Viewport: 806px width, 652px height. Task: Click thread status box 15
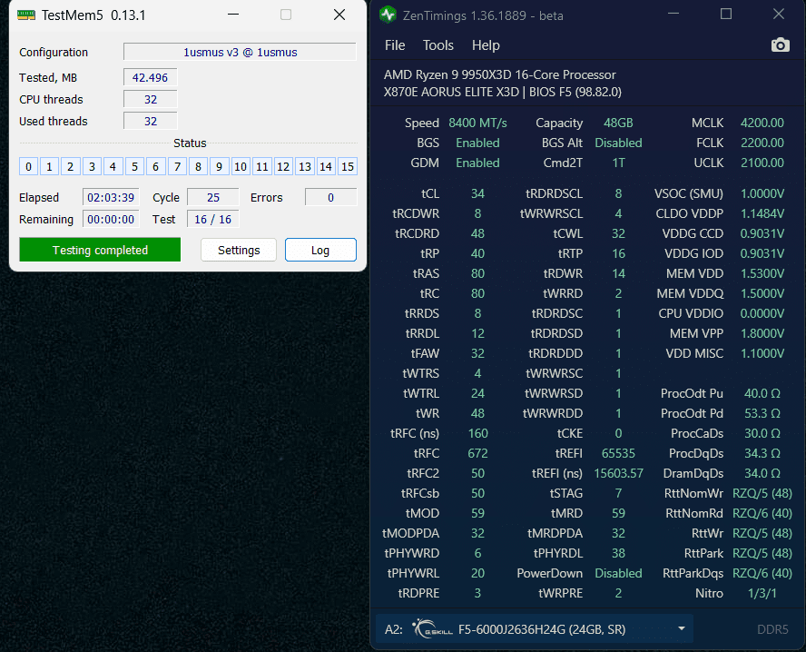click(348, 166)
